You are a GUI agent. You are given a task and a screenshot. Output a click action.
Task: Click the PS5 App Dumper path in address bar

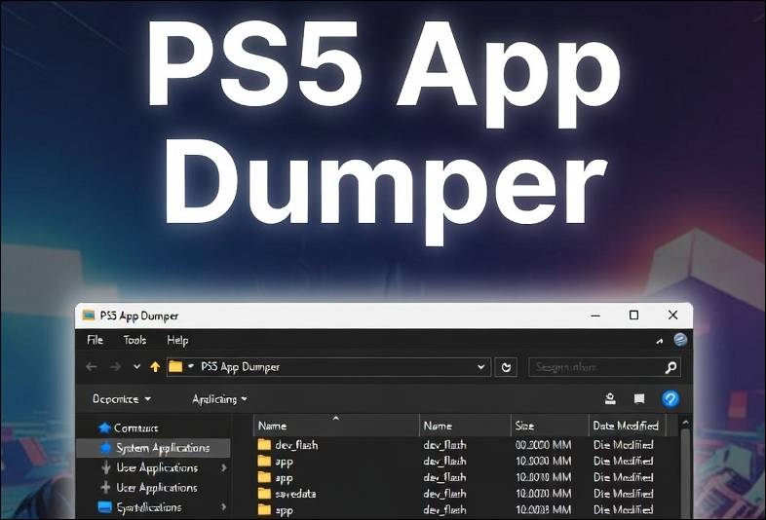241,367
